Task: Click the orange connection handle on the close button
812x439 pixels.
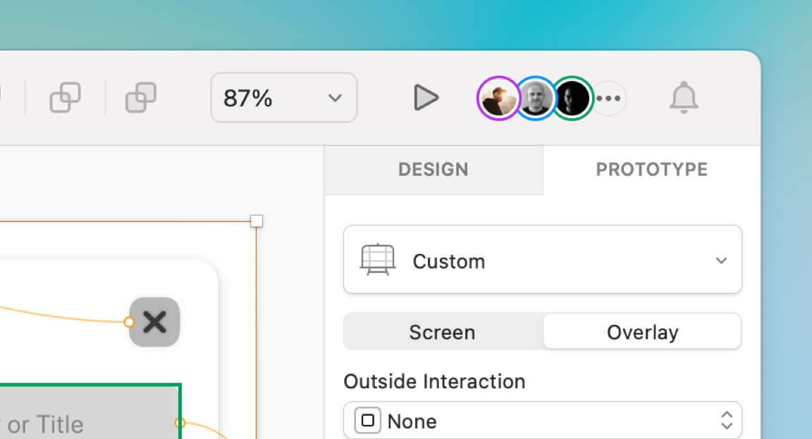Action: 128,322
